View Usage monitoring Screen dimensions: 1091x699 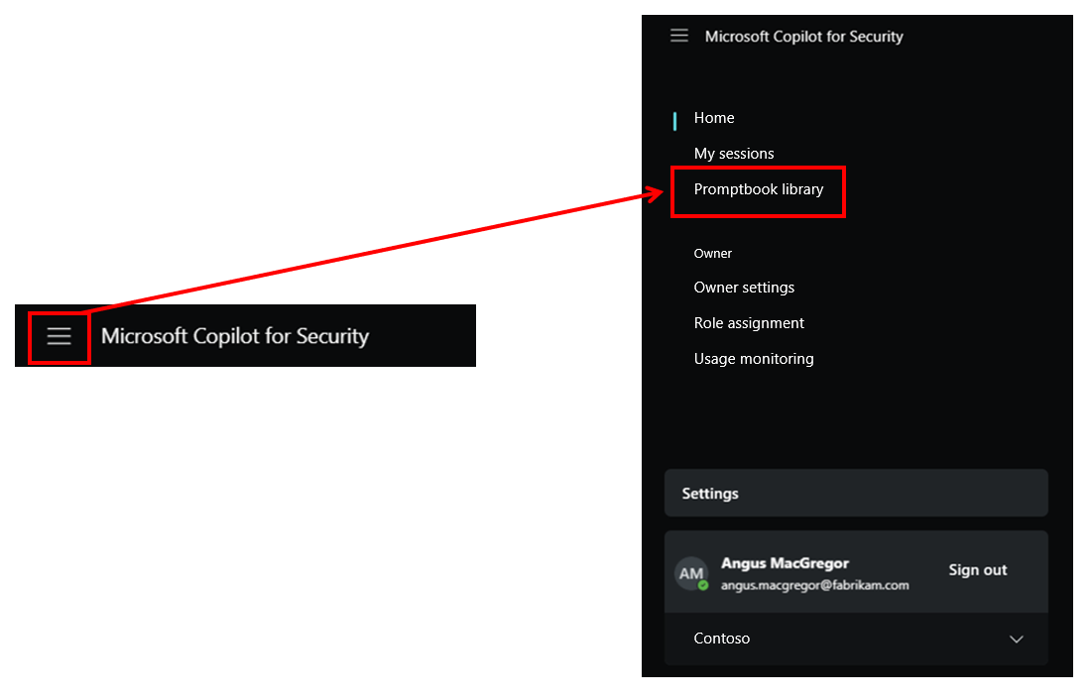click(x=754, y=359)
